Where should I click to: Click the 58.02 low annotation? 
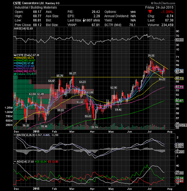tap(88, 116)
